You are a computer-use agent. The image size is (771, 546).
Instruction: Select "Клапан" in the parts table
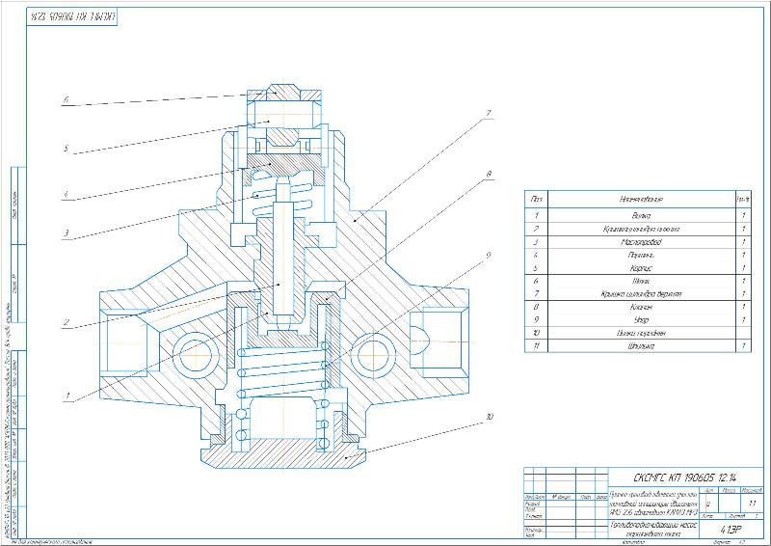[641, 307]
